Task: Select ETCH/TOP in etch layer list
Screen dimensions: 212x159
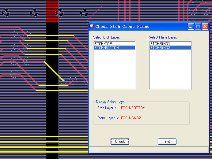Action: 115,44
